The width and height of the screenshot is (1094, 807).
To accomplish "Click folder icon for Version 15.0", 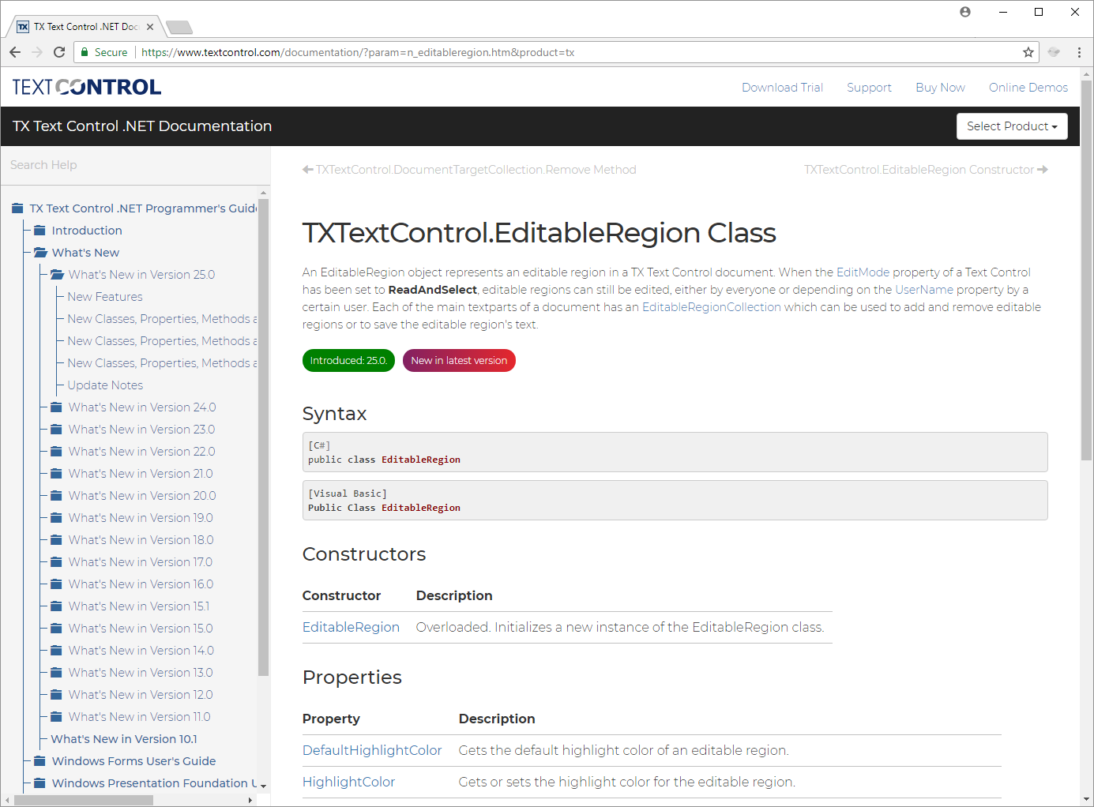I will 56,629.
